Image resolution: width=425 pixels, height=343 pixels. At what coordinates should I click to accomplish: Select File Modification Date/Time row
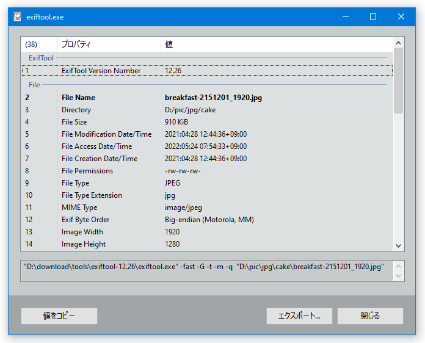pos(207,134)
